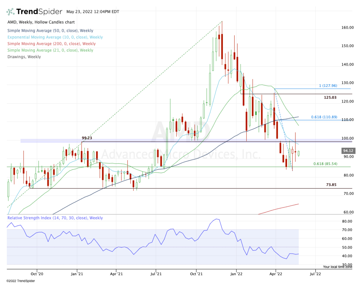Click the Fibonacci 1 (127.96) label
This screenshot has width=362, height=284.
[x=328, y=86]
